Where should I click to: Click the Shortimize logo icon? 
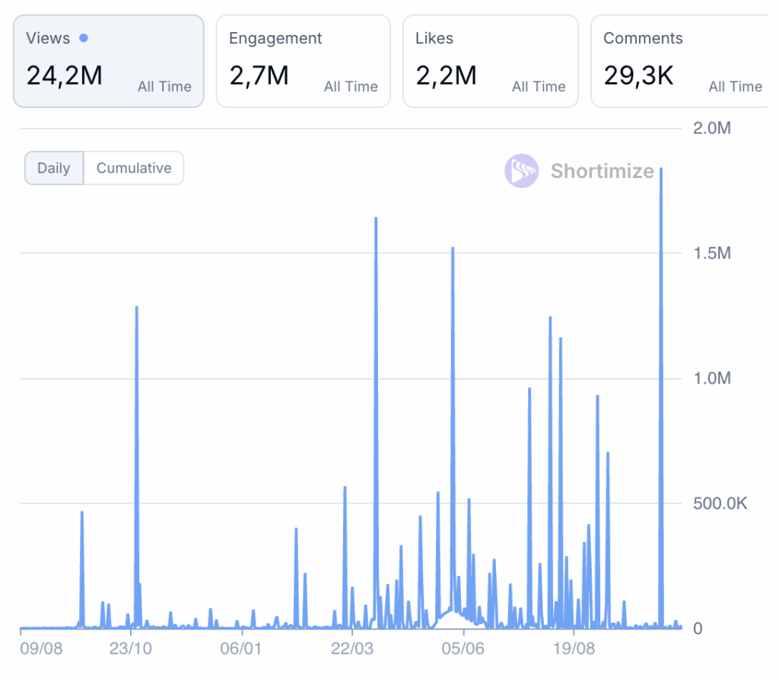click(x=521, y=170)
